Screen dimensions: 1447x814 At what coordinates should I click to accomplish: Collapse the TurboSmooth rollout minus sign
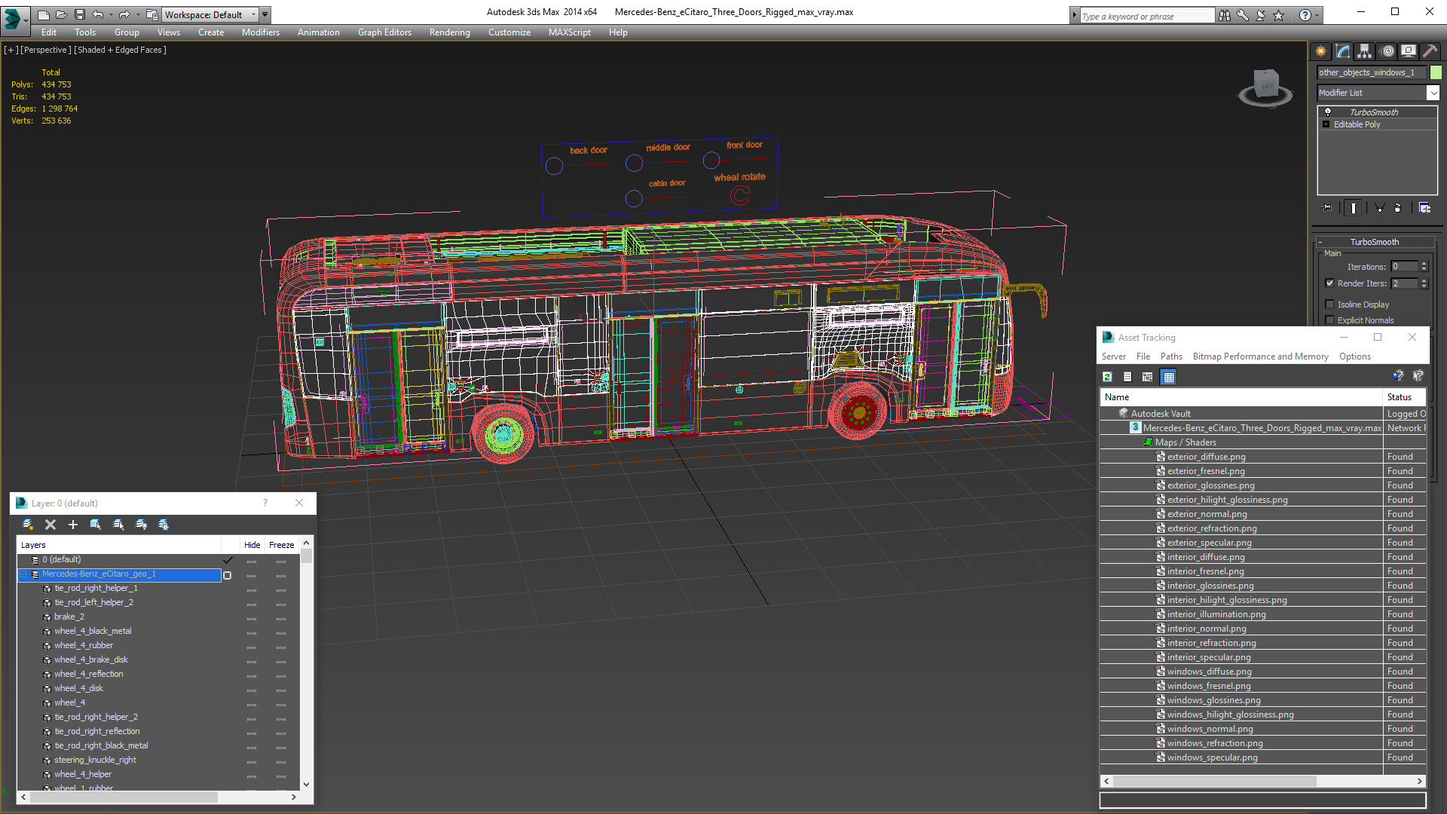[1320, 242]
